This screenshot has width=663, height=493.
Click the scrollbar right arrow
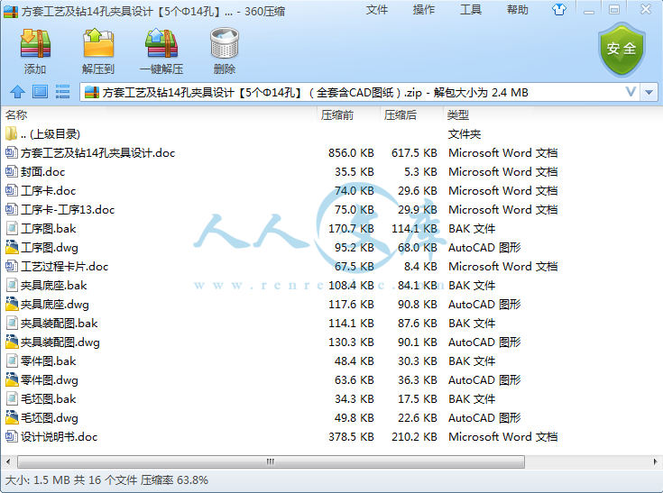click(655, 461)
